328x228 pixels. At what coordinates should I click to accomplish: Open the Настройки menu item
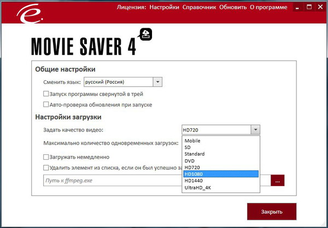[164, 8]
